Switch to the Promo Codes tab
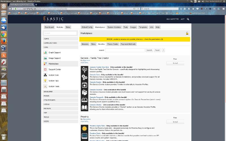Image resolution: width=226 pixels, height=141 pixels. [113, 44]
